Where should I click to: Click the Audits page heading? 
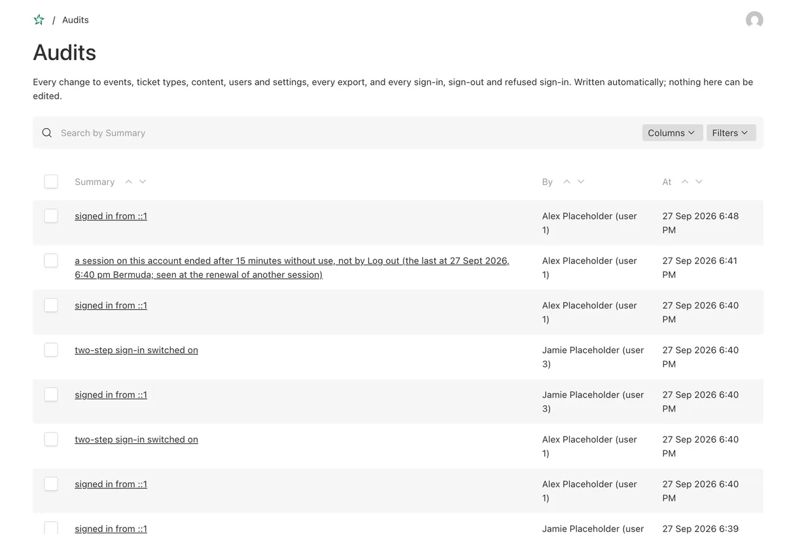pos(65,52)
